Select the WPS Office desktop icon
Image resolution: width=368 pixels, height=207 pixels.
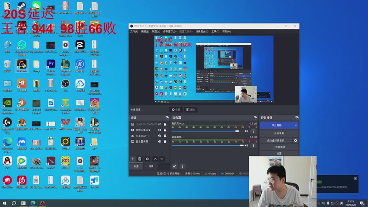65,124
